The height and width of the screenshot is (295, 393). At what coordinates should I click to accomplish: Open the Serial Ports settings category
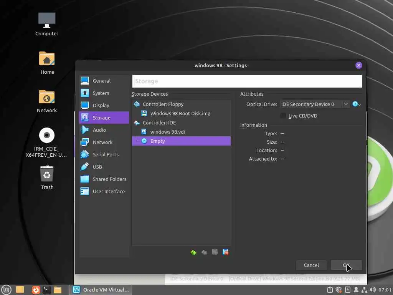point(104,154)
